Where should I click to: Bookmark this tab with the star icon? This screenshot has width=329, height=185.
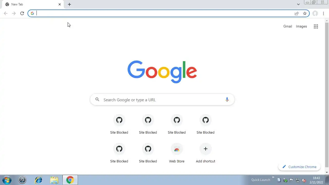(x=305, y=13)
